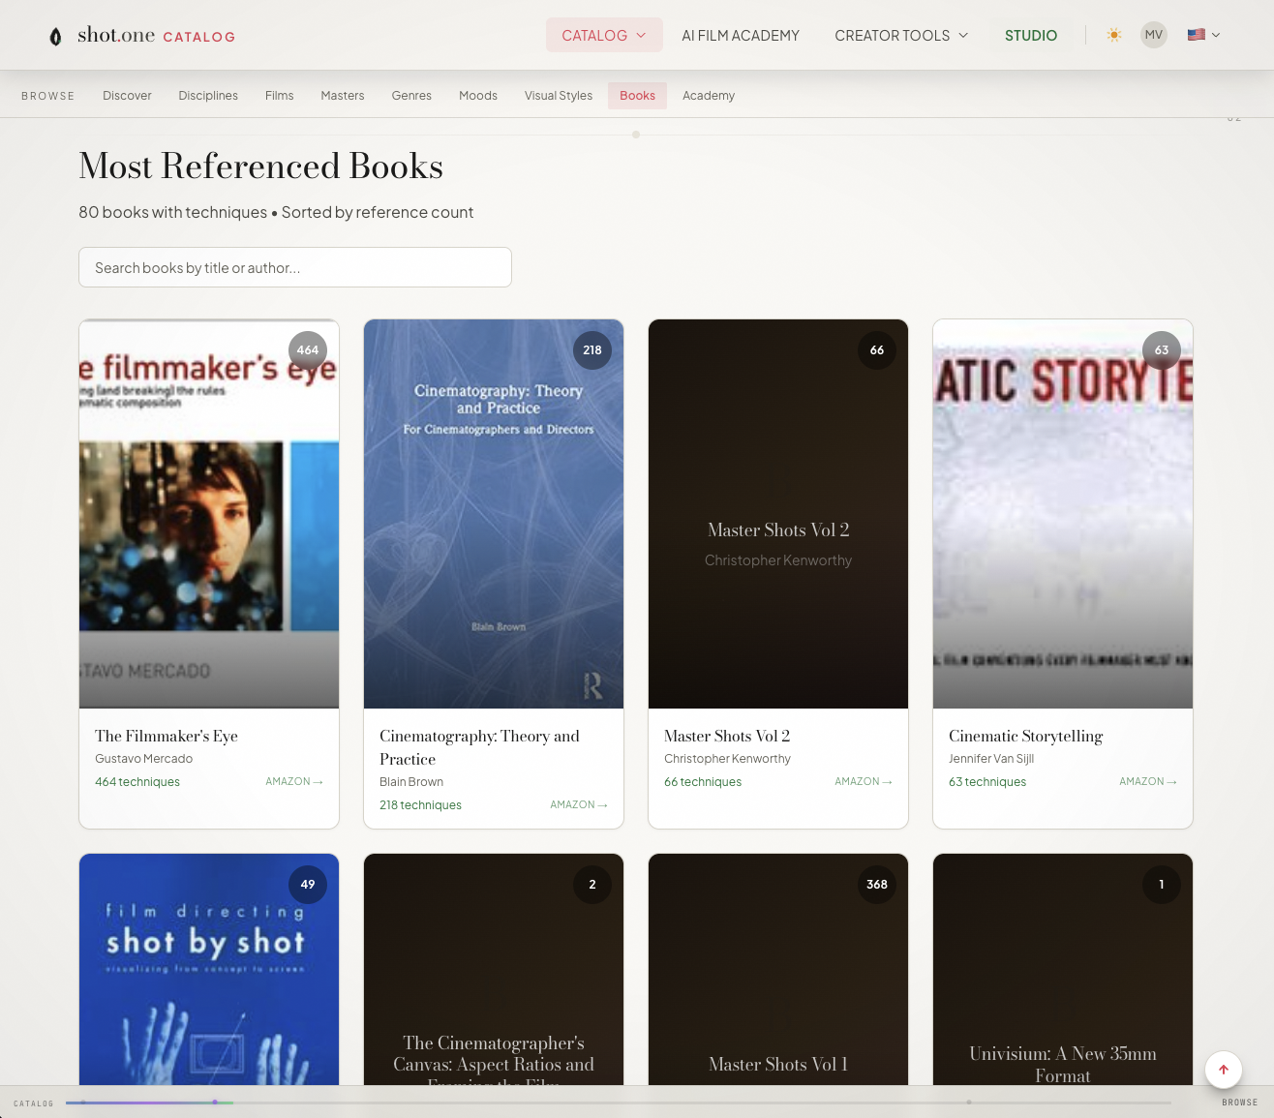Click the CATALOG label at bottom left
This screenshot has height=1118, width=1274.
pyautogui.click(x=34, y=1103)
